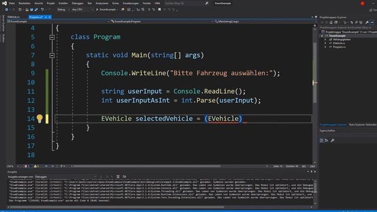This screenshot has width=377, height=212.
Task: Switch to the Projektmappen-Explorer bottom tab
Action: point(333,125)
